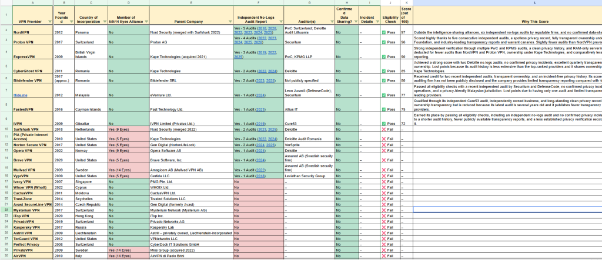Click the red Fail X for PIA
This screenshot has width=602, height=260.
384,139
